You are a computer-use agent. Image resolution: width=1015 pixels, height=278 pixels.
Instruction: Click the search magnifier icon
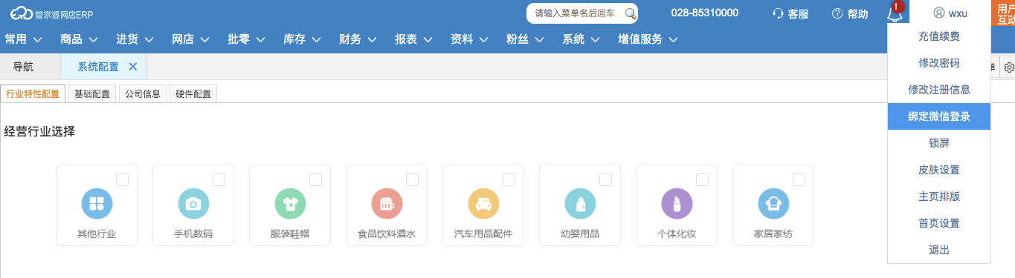(x=630, y=13)
